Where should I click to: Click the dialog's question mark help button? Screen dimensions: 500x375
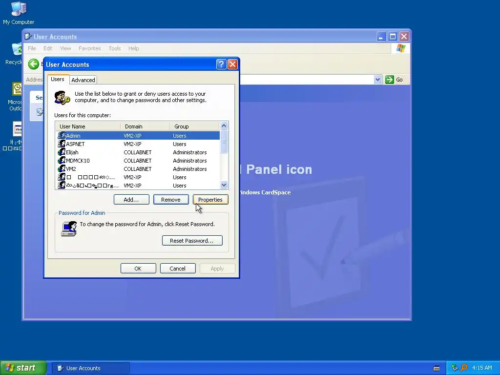pos(221,64)
